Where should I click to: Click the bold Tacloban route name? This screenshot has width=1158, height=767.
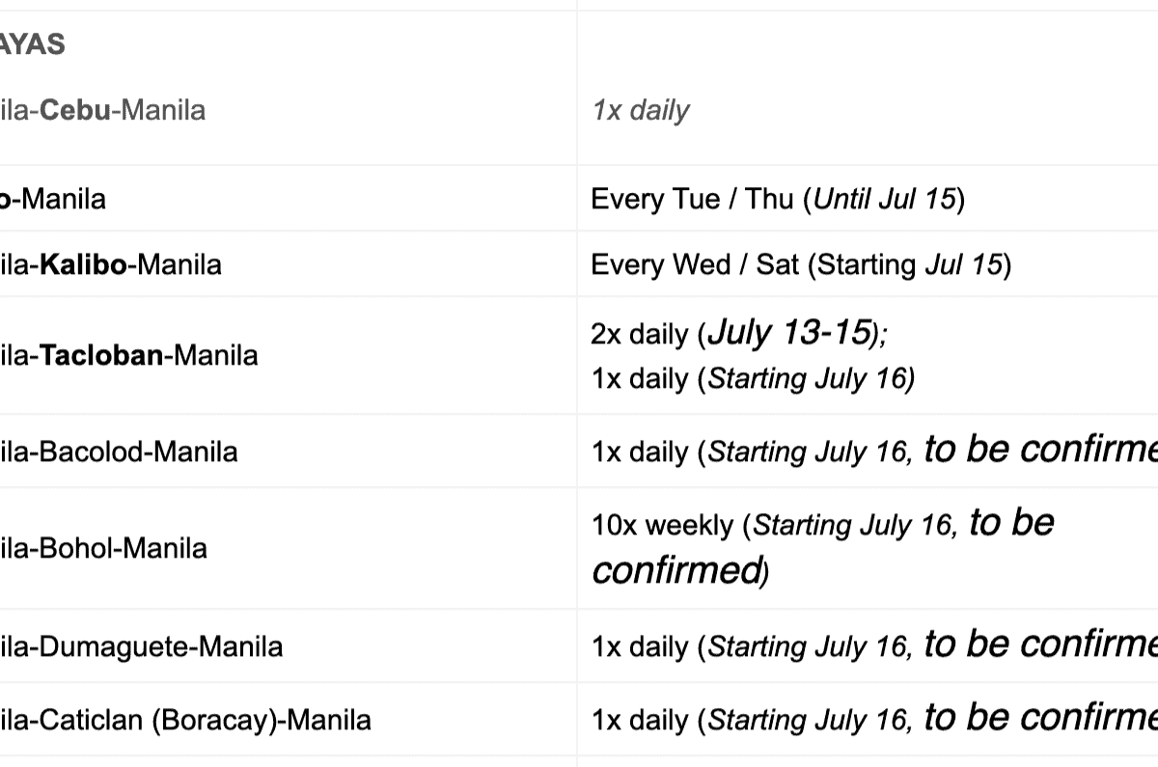point(101,355)
